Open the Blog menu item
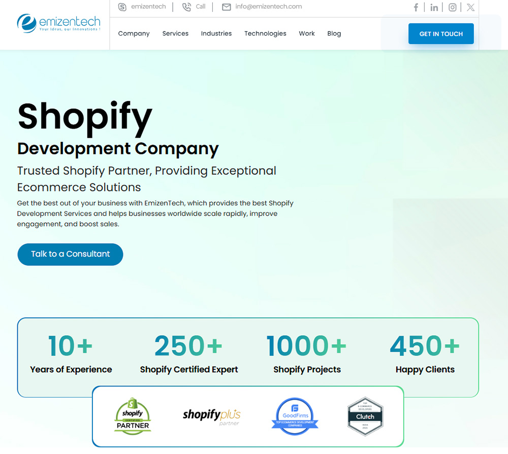 [334, 33]
